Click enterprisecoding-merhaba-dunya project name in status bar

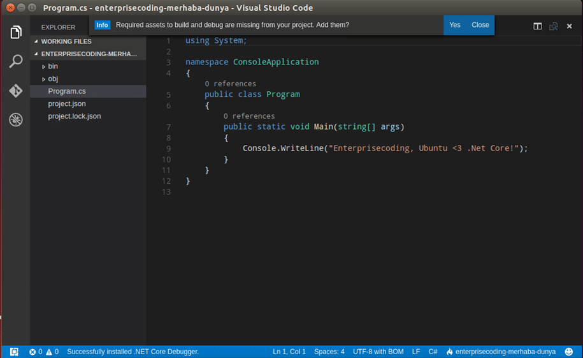[x=505, y=352]
